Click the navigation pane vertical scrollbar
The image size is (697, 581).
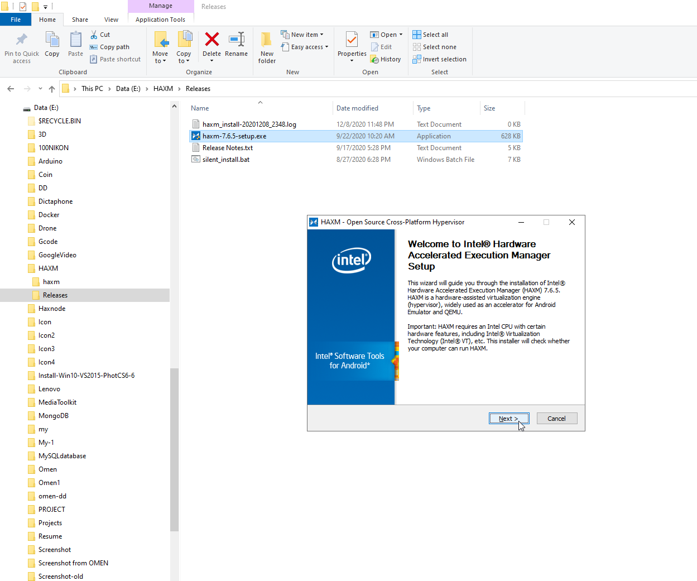174,449
